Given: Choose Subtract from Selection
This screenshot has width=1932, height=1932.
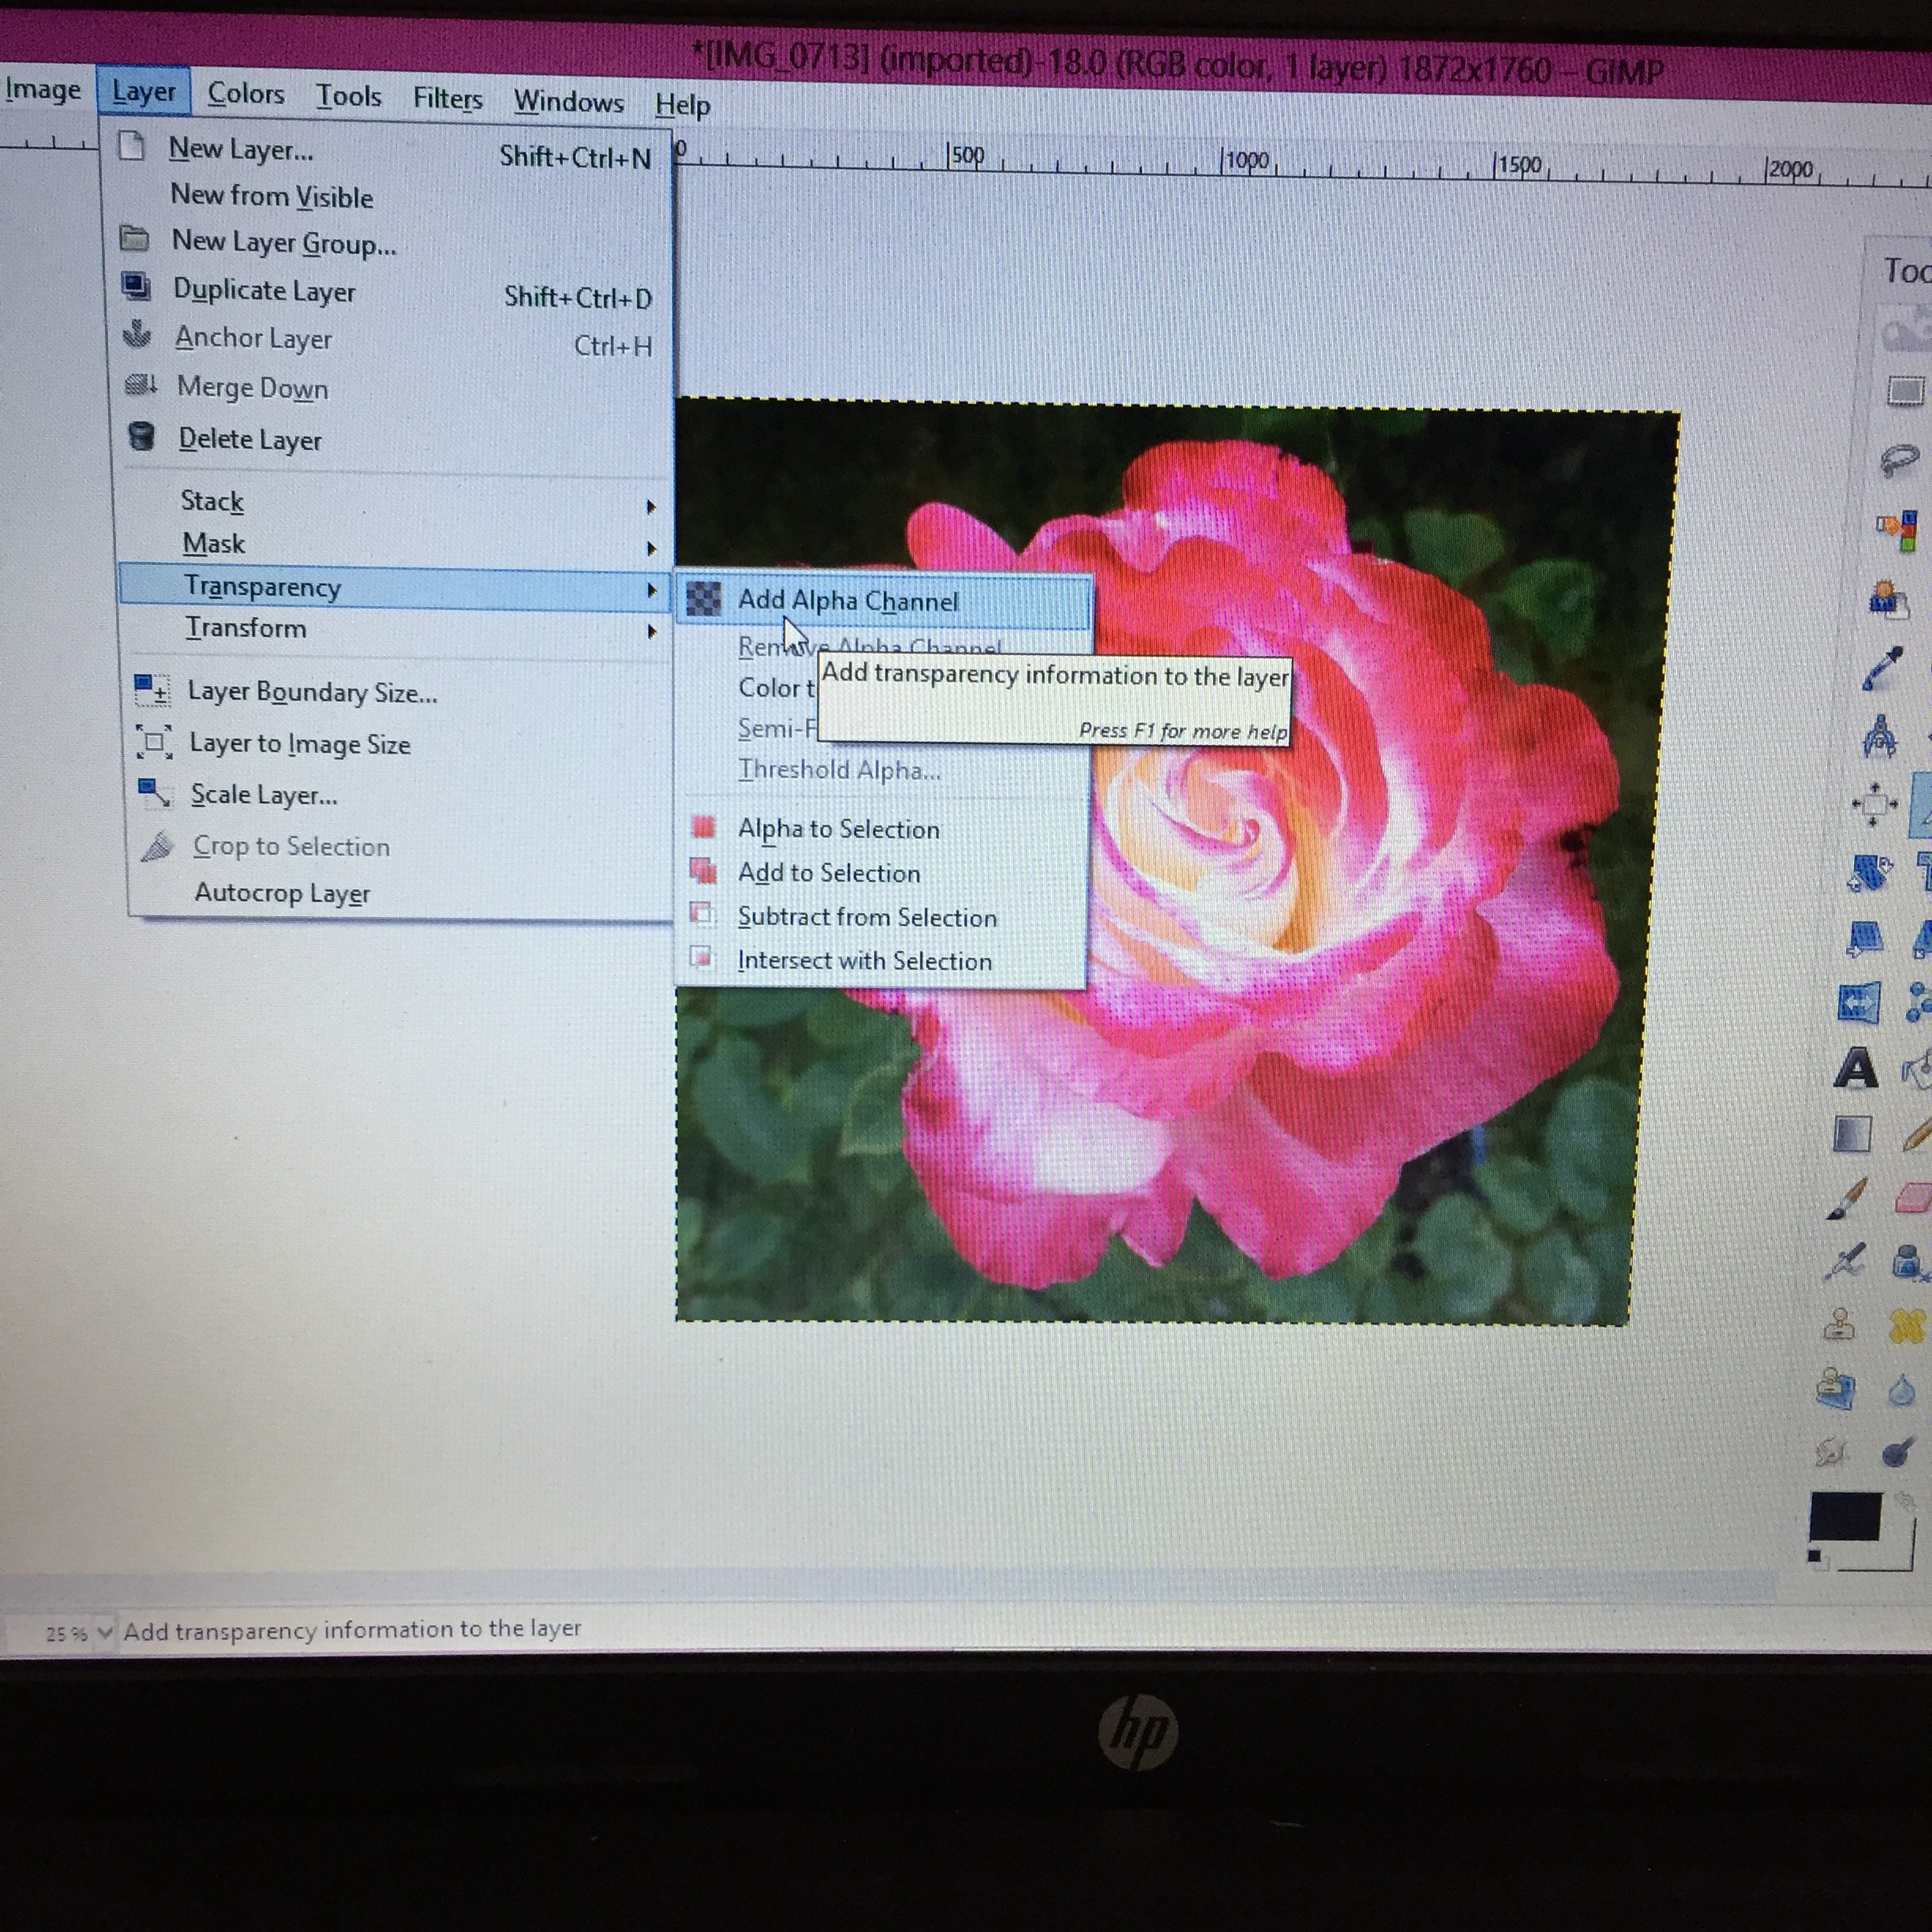Looking at the screenshot, I should click(x=882, y=917).
